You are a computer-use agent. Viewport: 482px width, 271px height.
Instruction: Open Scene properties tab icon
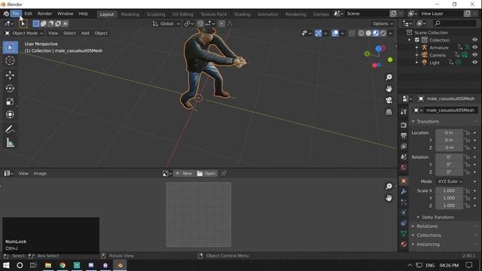(404, 157)
